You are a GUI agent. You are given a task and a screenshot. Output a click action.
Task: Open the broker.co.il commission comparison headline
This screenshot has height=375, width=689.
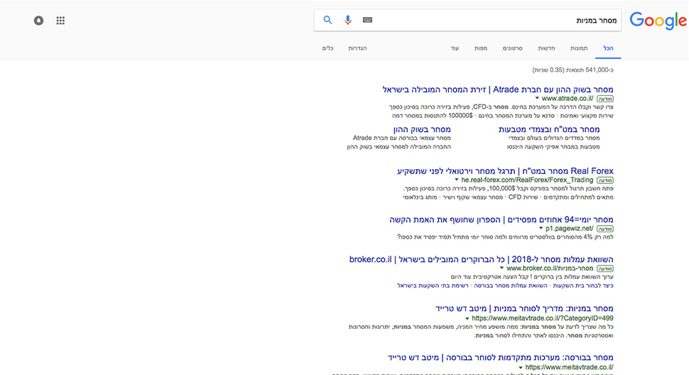(x=481, y=259)
